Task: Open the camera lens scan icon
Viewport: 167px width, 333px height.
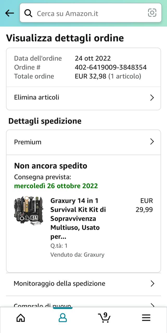Action: 152,13
